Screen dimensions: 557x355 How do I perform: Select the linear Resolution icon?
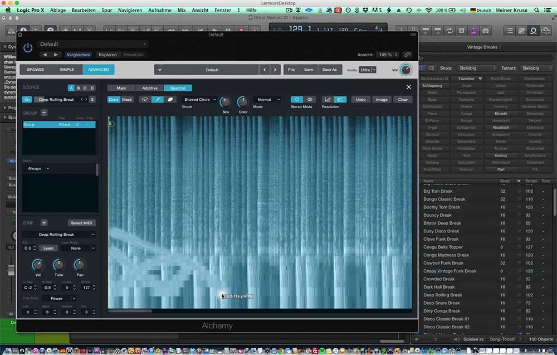(x=328, y=100)
